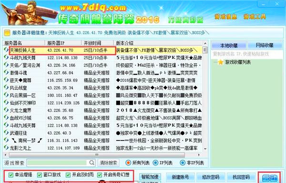
Task: Click the server icon beside 天佑／星河云渊
Action: coord(6,65)
